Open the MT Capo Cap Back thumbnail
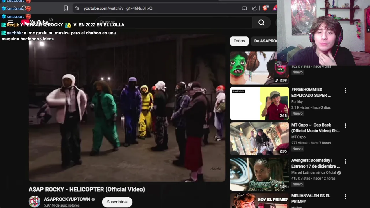The image size is (370, 208). pos(260,139)
